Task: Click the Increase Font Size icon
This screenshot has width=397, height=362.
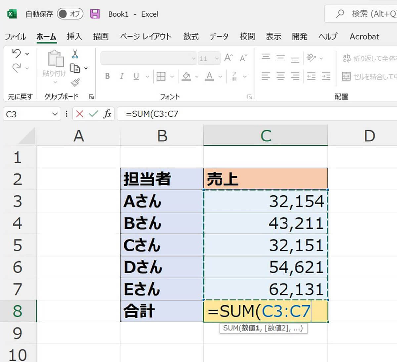Action: tap(228, 58)
